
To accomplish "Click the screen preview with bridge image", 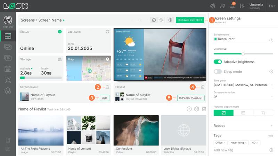I will [x=160, y=54].
